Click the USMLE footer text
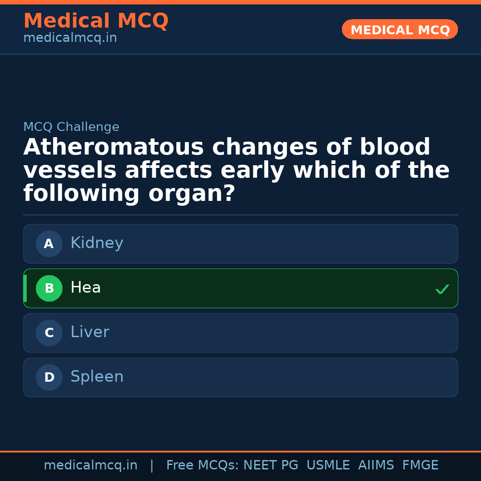 click(x=328, y=465)
